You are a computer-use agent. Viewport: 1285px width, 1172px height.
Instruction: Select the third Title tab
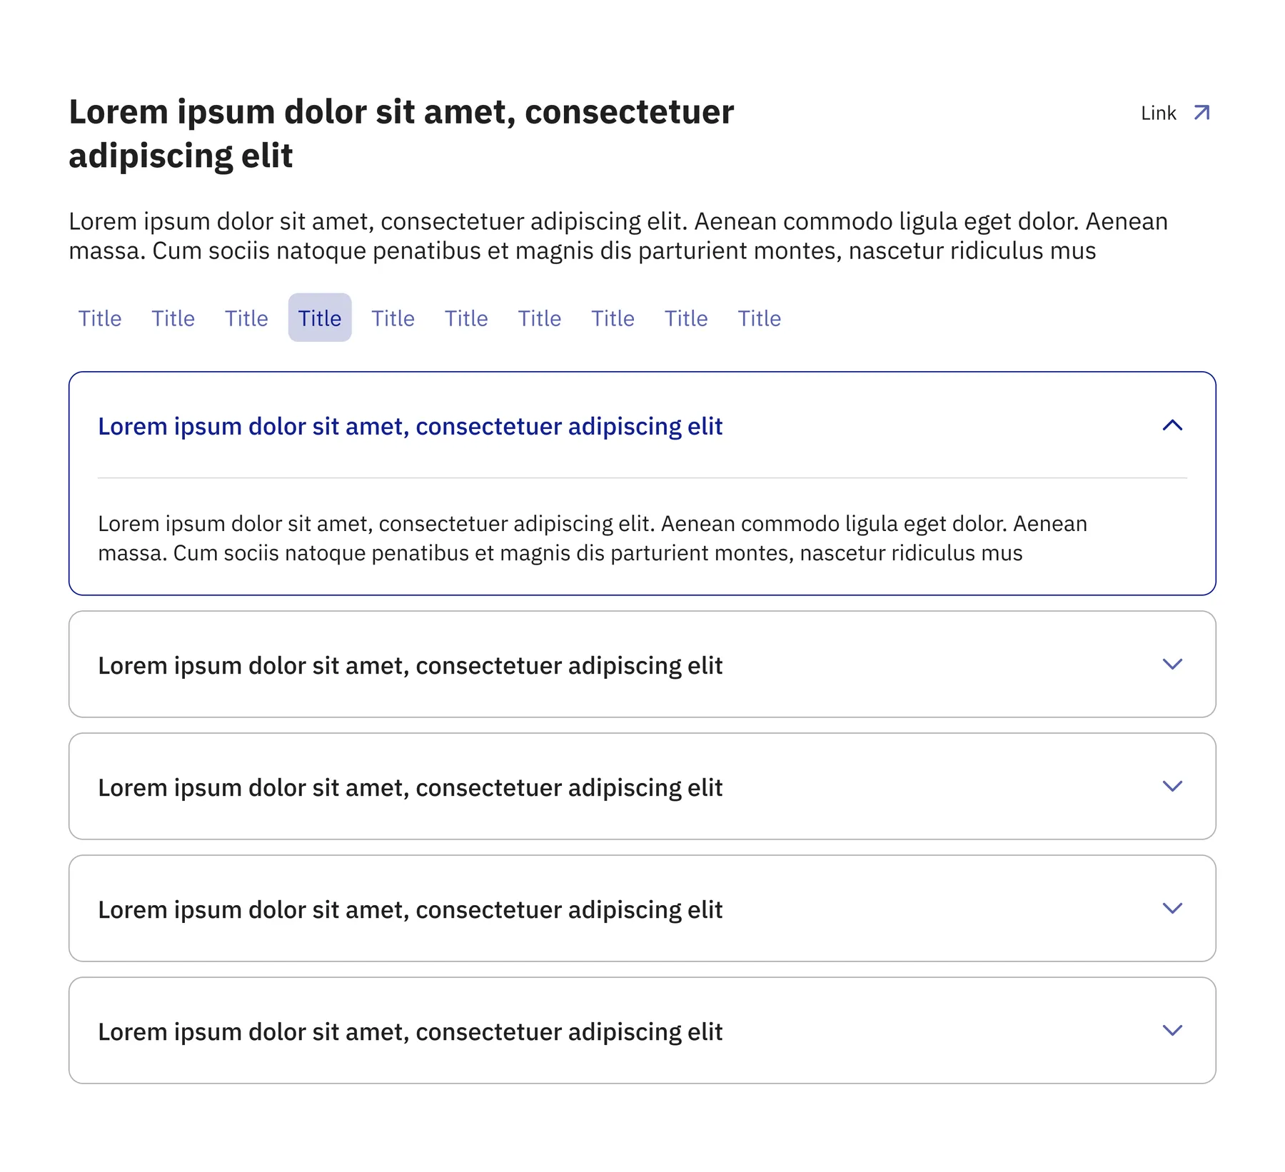(x=246, y=318)
